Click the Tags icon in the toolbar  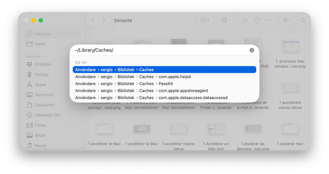tap(257, 20)
